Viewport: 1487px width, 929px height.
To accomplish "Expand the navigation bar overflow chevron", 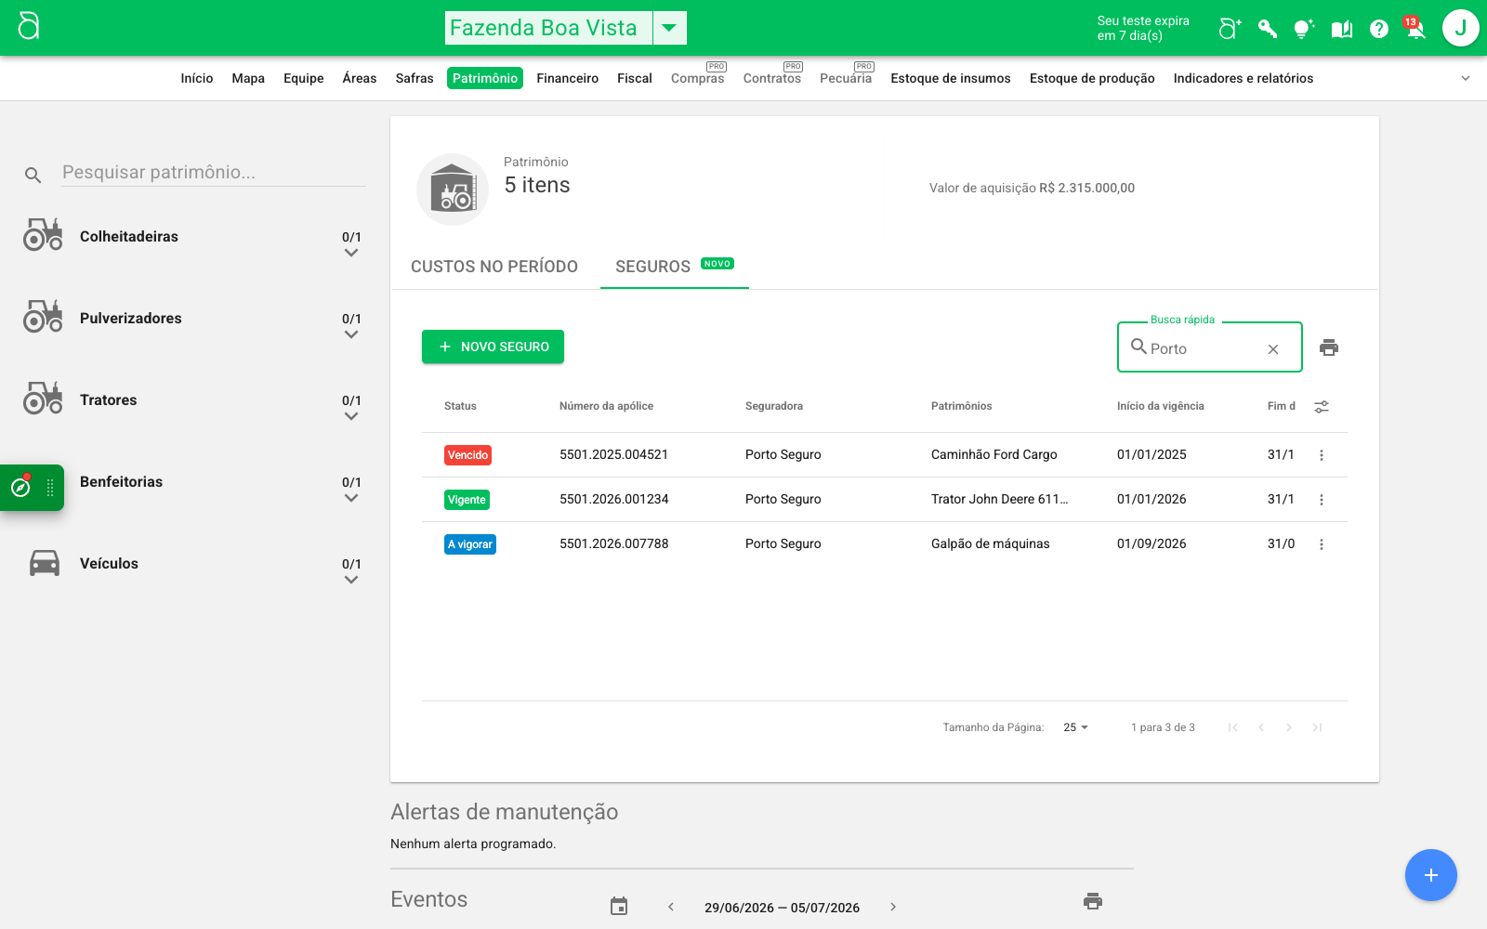I will tap(1466, 78).
